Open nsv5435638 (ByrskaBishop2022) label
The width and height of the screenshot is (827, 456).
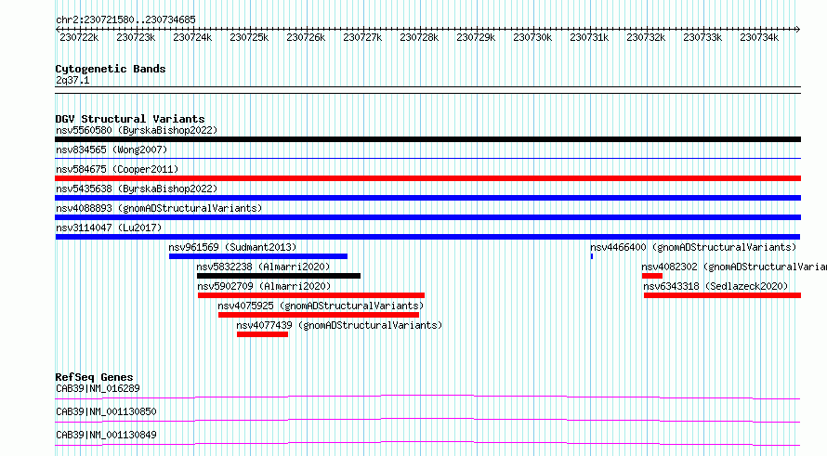[x=137, y=189]
